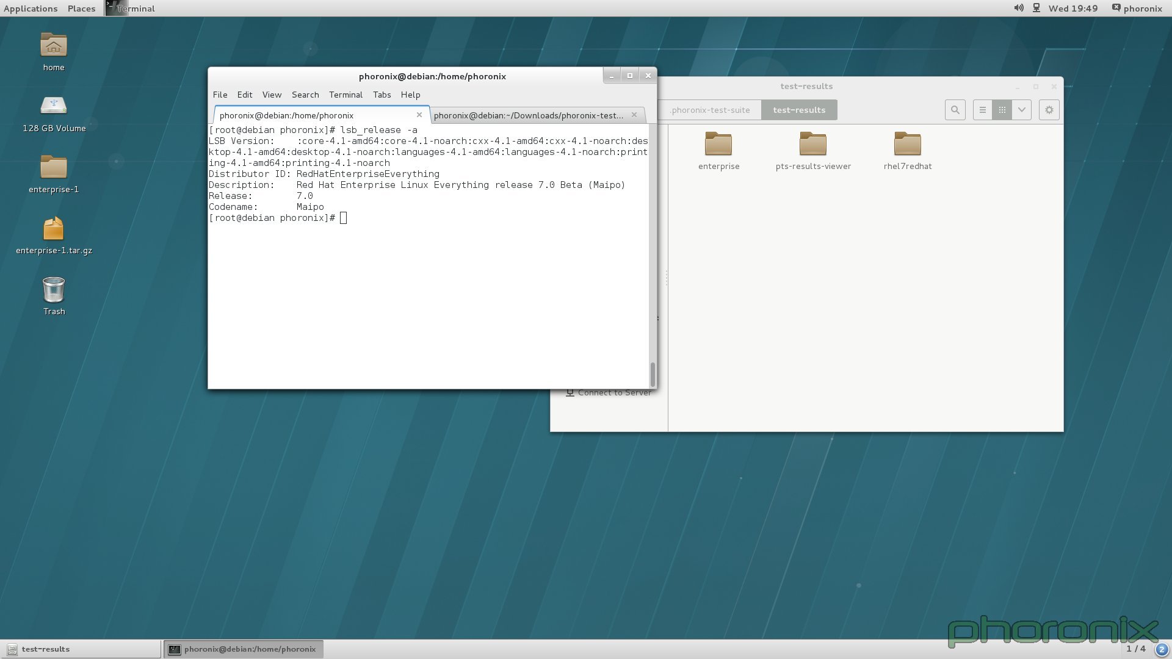Viewport: 1172px width, 659px height.
Task: Minimize the terminal window
Action: (x=612, y=76)
